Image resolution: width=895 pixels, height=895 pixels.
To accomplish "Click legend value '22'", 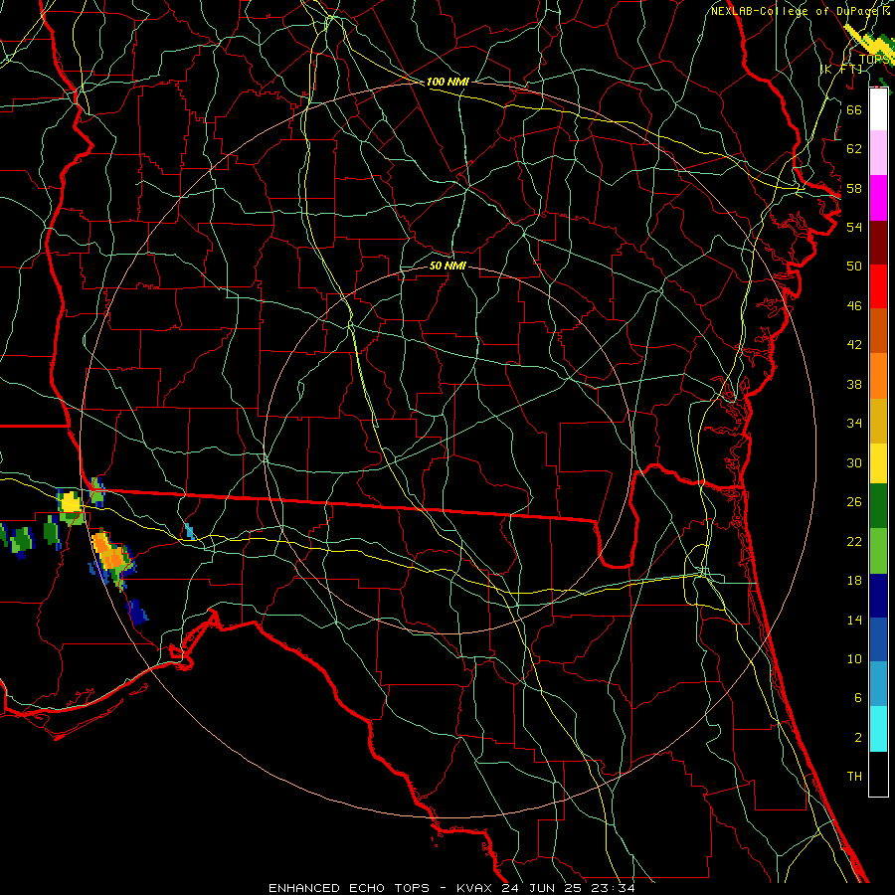I will pos(854,541).
